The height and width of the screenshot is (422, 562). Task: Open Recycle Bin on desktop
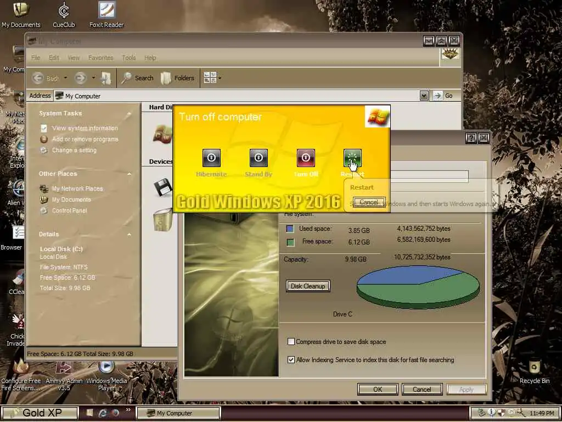click(535, 371)
